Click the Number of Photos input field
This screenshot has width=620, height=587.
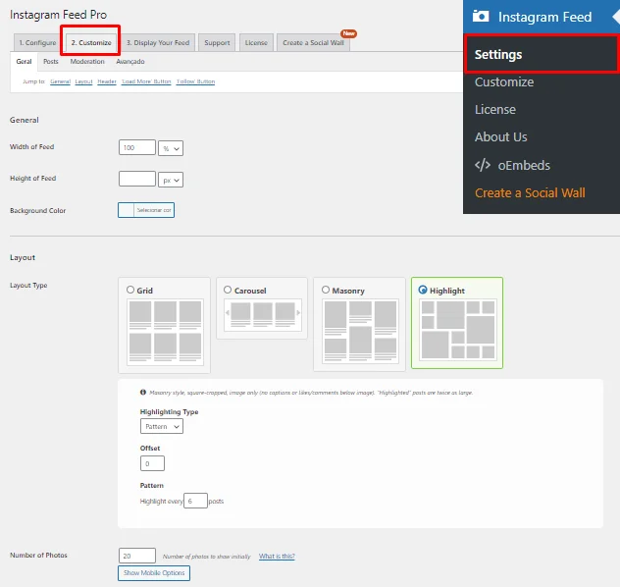click(x=136, y=556)
